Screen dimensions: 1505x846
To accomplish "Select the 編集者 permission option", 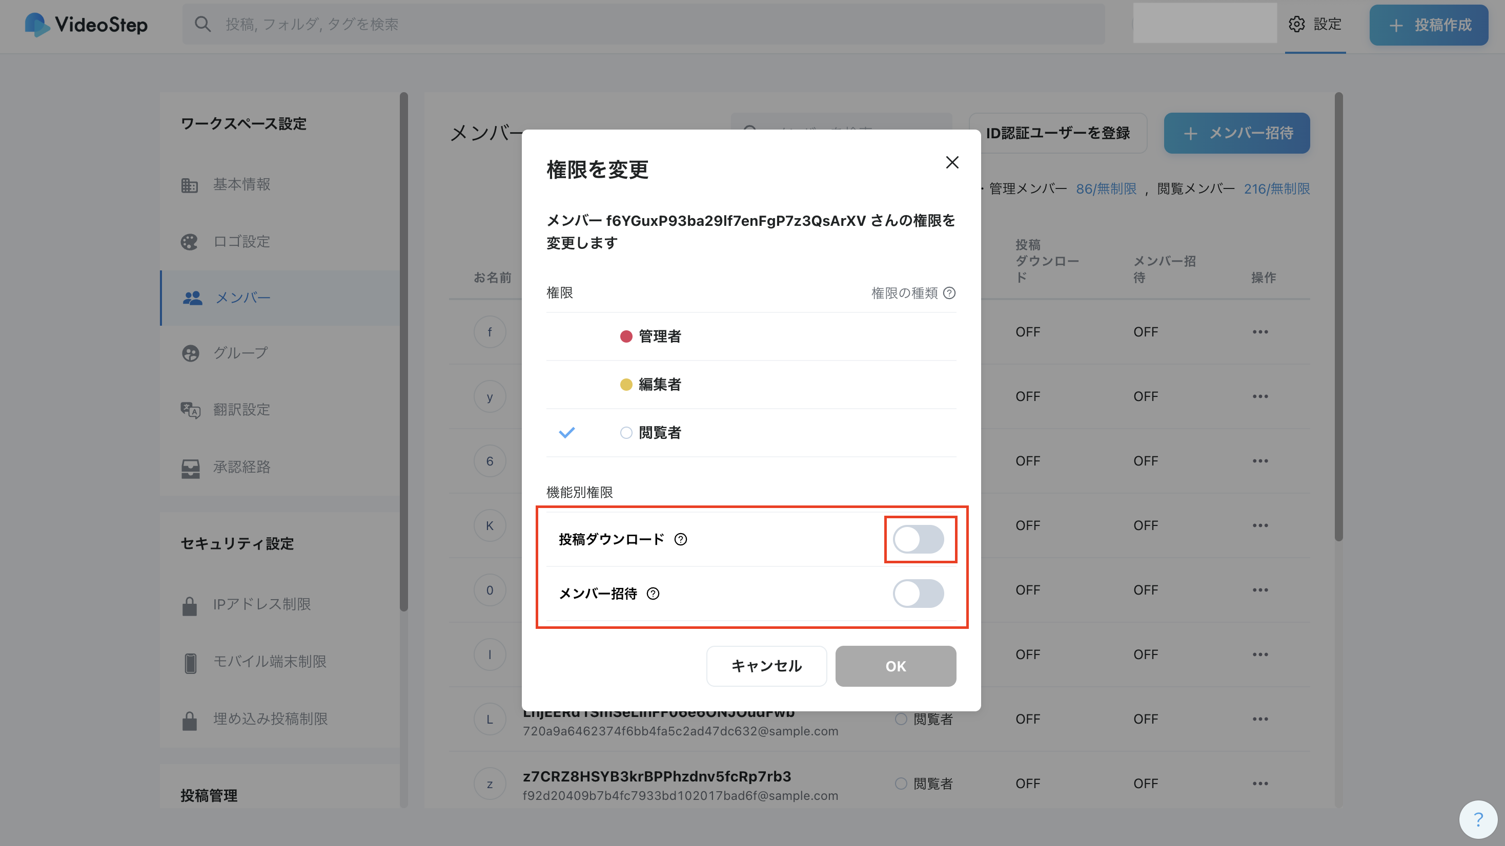I will tap(659, 385).
